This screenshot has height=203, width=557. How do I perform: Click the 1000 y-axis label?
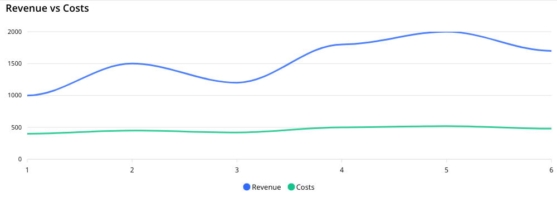click(15, 96)
